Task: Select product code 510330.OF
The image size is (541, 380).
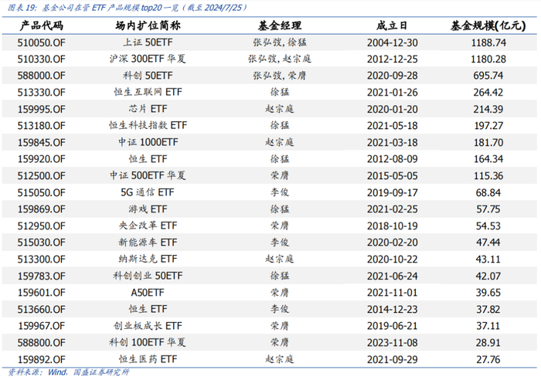Action: tap(42, 59)
